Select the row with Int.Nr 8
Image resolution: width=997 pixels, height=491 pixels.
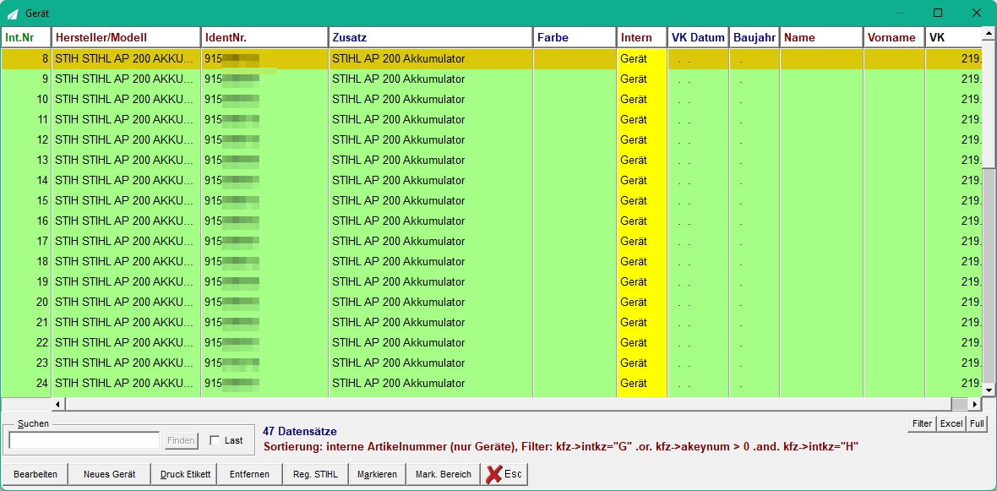tap(491, 58)
